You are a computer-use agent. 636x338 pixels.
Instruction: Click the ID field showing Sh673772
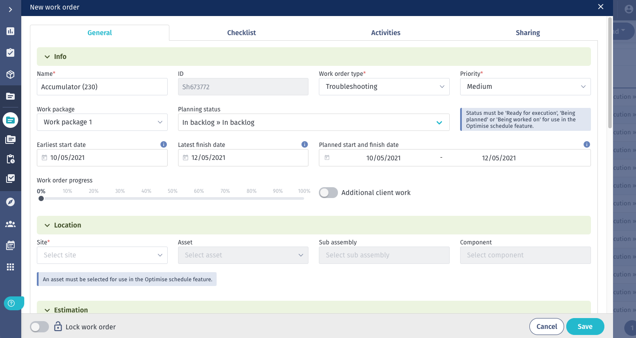click(243, 87)
